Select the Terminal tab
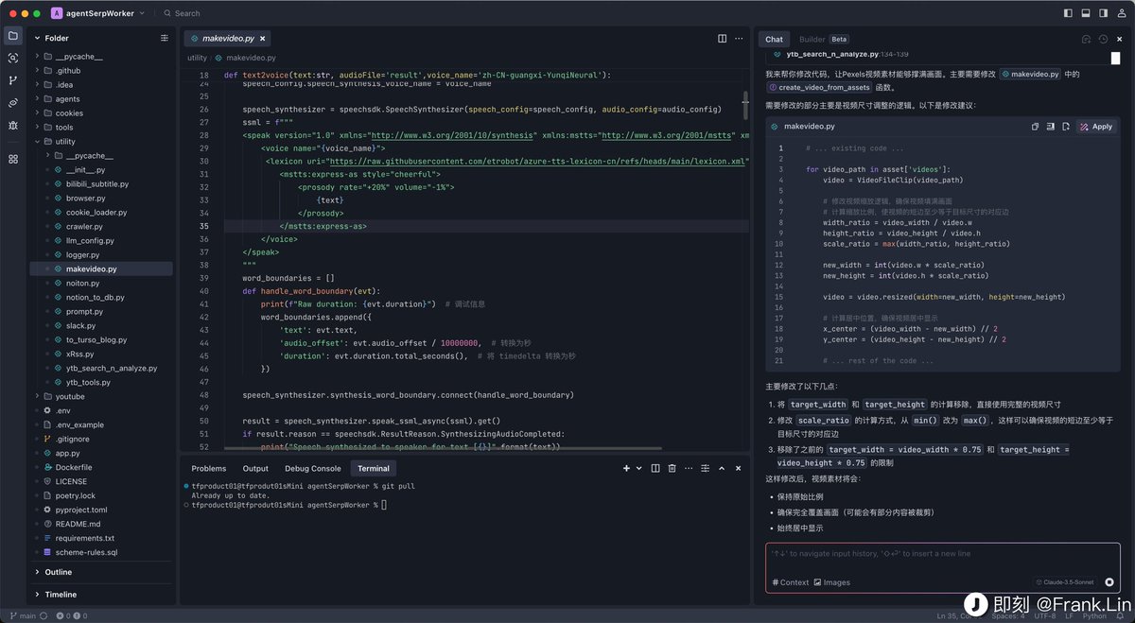The image size is (1135, 623). click(374, 468)
